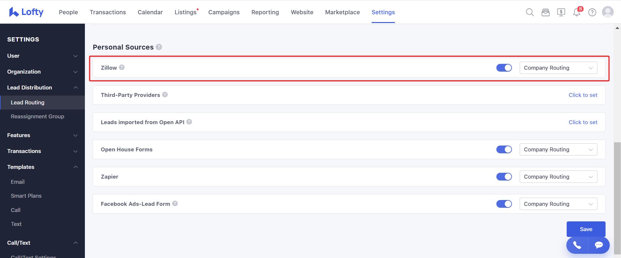Image resolution: width=621 pixels, height=258 pixels.
Task: Click help icon beside Personal Sources heading
Action: coord(159,47)
